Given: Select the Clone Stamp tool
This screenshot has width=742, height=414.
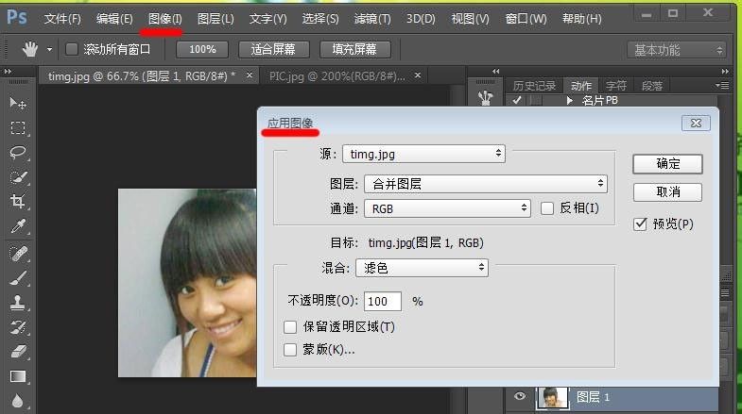Looking at the screenshot, I should (17, 303).
